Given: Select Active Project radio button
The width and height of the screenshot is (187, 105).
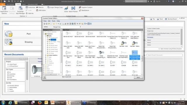Looking at the screenshot, I should 8,64.
